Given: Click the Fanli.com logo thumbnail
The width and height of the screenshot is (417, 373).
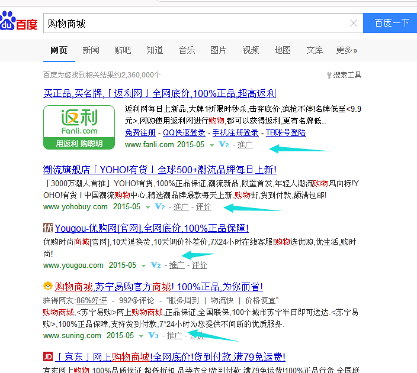Looking at the screenshot, I should [x=79, y=128].
